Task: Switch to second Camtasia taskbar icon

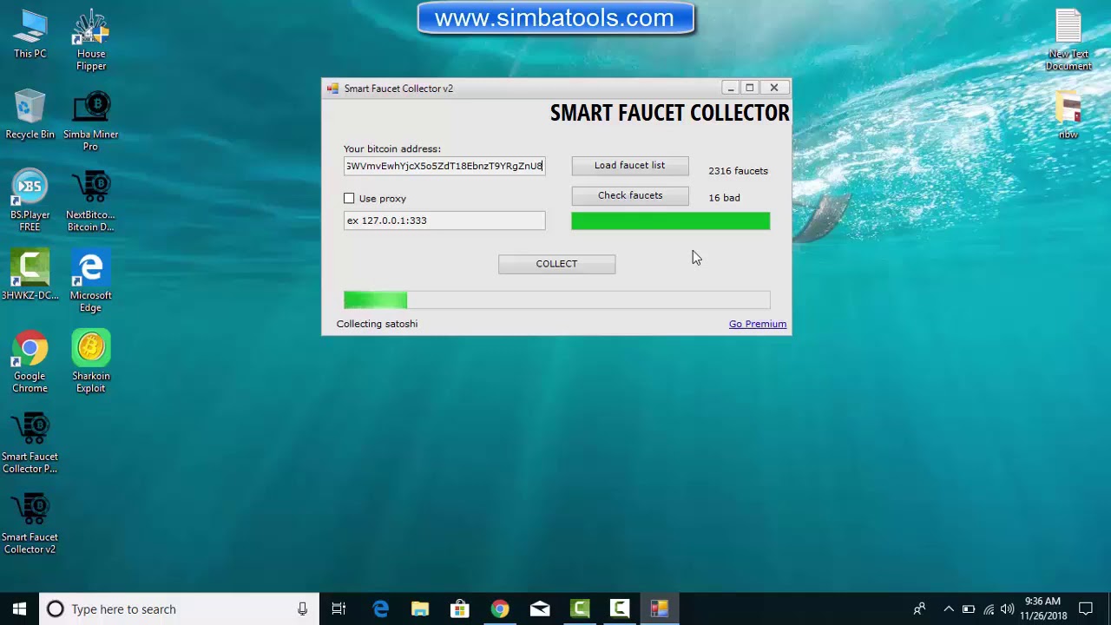Action: click(620, 609)
